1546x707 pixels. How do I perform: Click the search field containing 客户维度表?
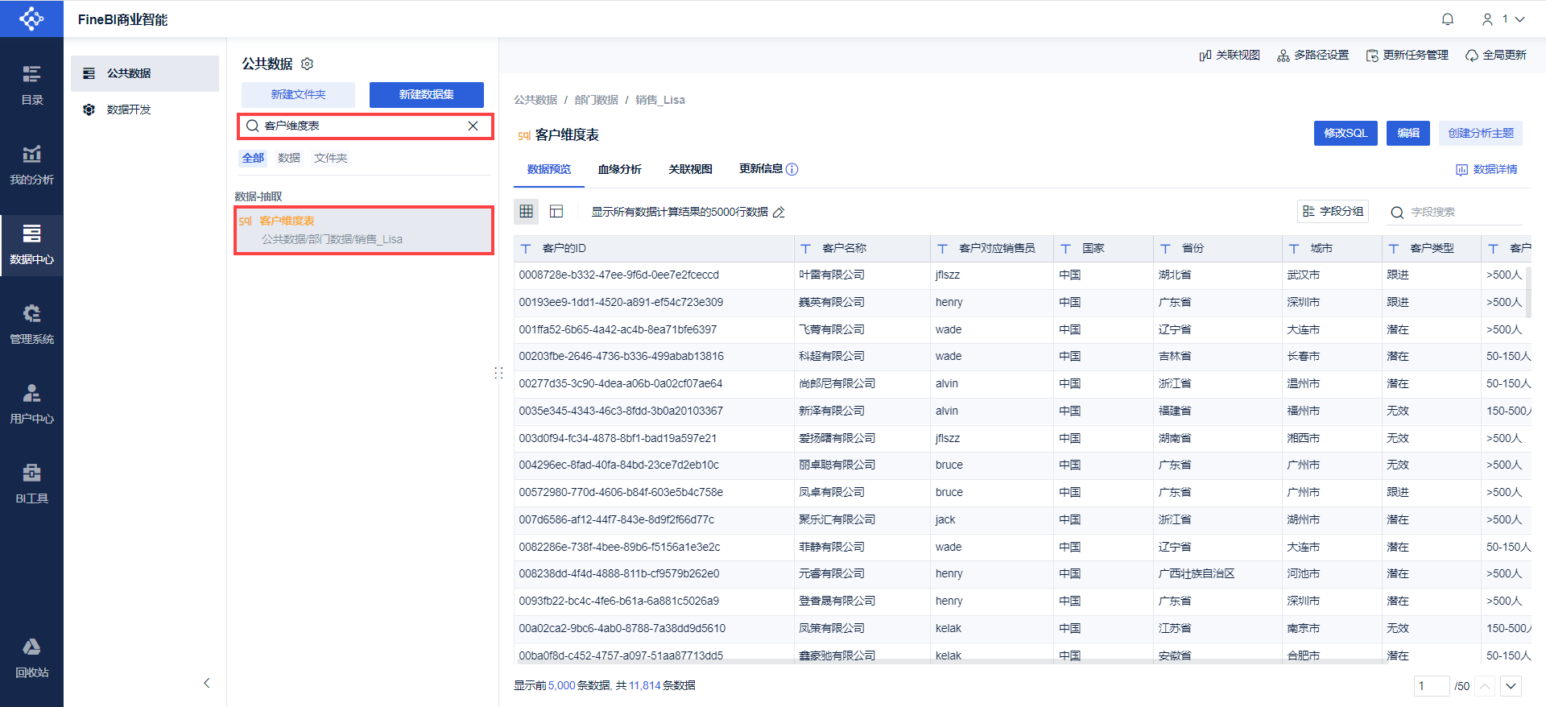(365, 126)
